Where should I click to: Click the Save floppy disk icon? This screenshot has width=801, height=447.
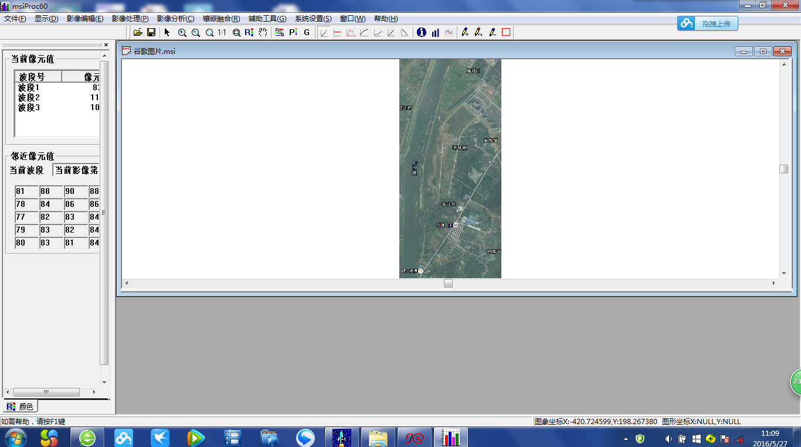(x=151, y=33)
